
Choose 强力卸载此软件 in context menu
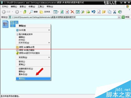point(33,34)
